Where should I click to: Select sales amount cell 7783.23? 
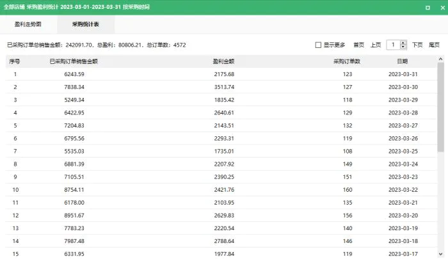tap(74, 228)
